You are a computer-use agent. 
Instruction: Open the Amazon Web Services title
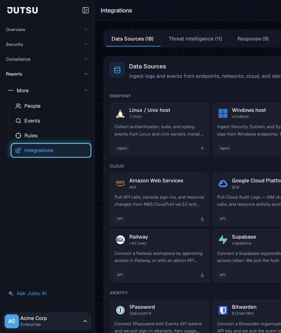point(156,181)
